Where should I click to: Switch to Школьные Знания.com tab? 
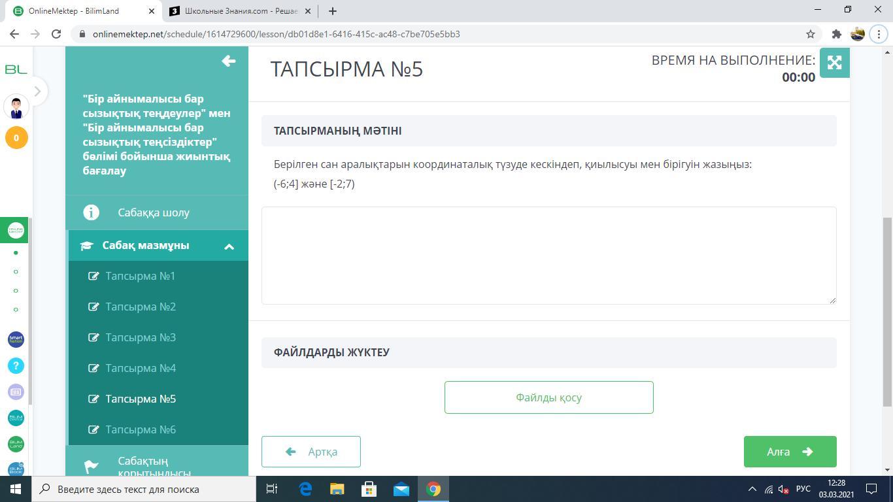point(241,11)
